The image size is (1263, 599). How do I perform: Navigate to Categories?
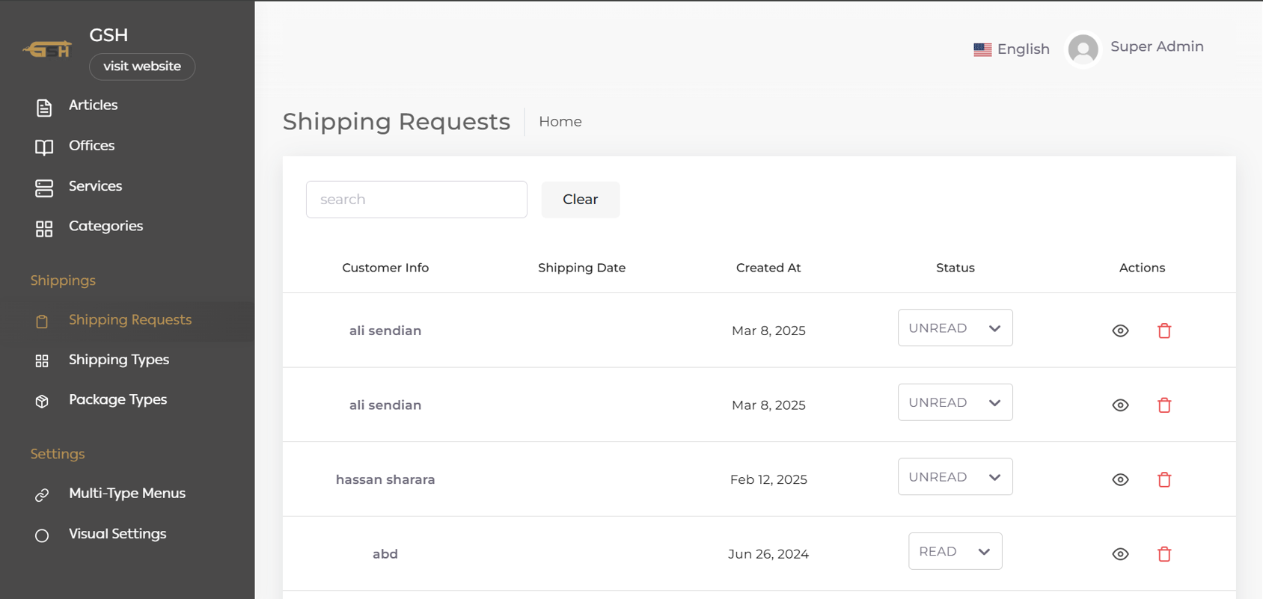105,226
